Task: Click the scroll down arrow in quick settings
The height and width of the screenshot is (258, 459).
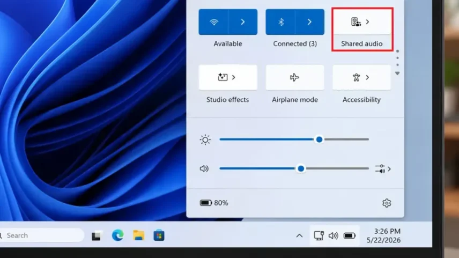Action: point(397,73)
